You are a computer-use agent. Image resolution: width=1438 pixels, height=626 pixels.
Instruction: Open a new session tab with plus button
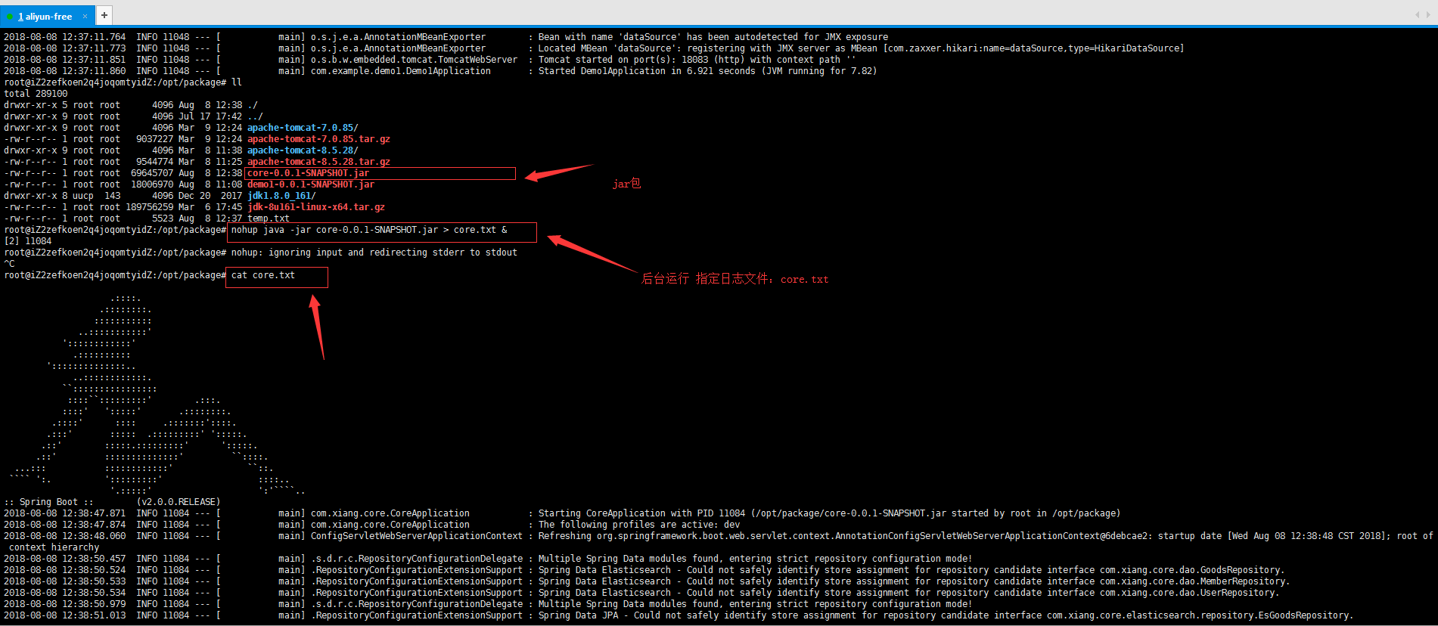coord(104,15)
